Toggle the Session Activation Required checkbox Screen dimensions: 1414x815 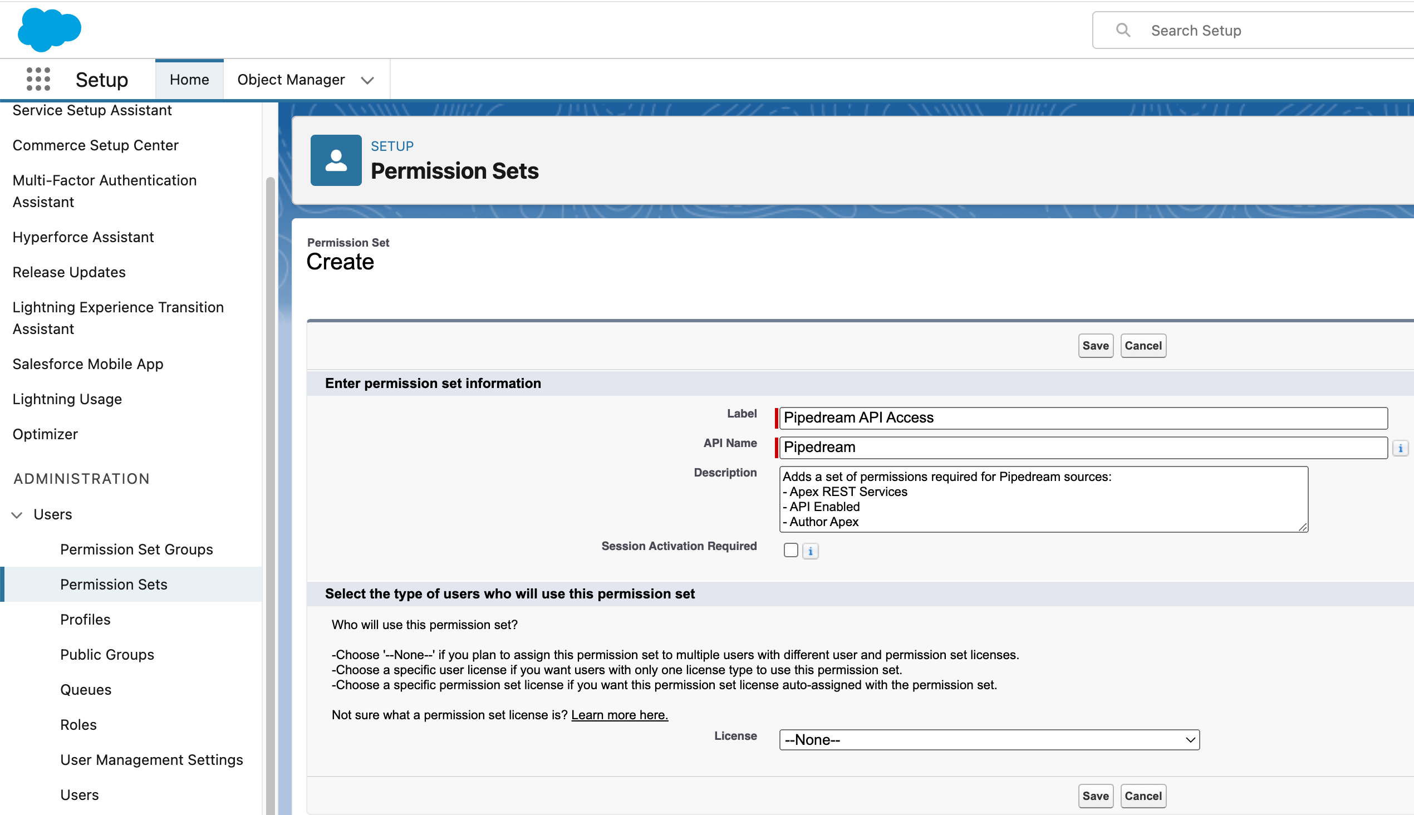[x=791, y=550]
